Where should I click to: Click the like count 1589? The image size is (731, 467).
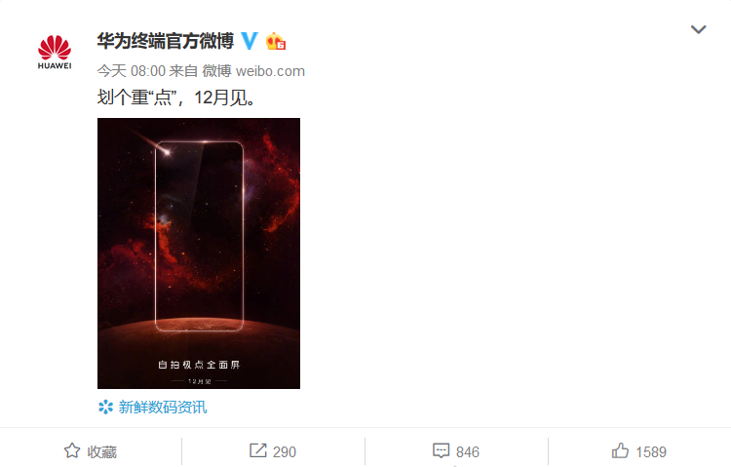(x=651, y=451)
